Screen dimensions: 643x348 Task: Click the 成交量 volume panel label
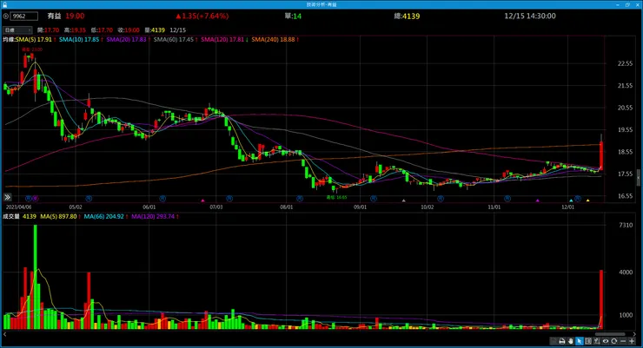(11, 217)
